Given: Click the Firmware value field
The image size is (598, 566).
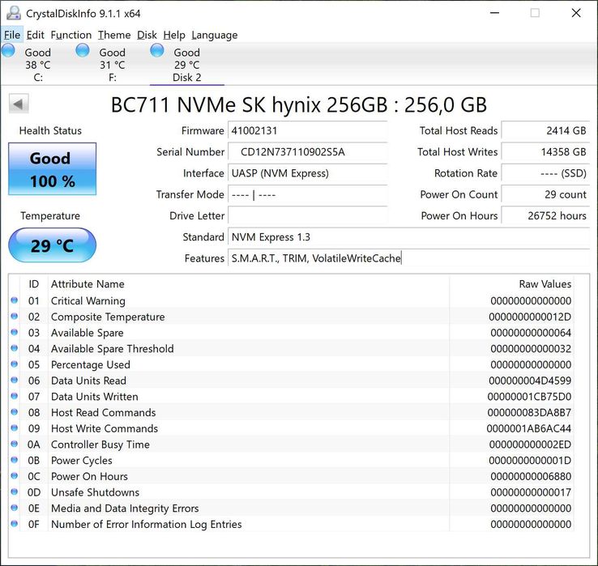Looking at the screenshot, I should (307, 130).
